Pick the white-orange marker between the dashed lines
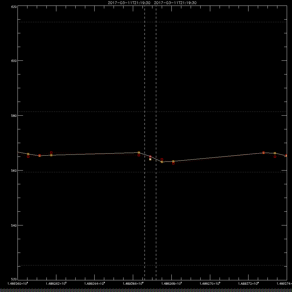This screenshot has width=292, height=292. [150, 159]
